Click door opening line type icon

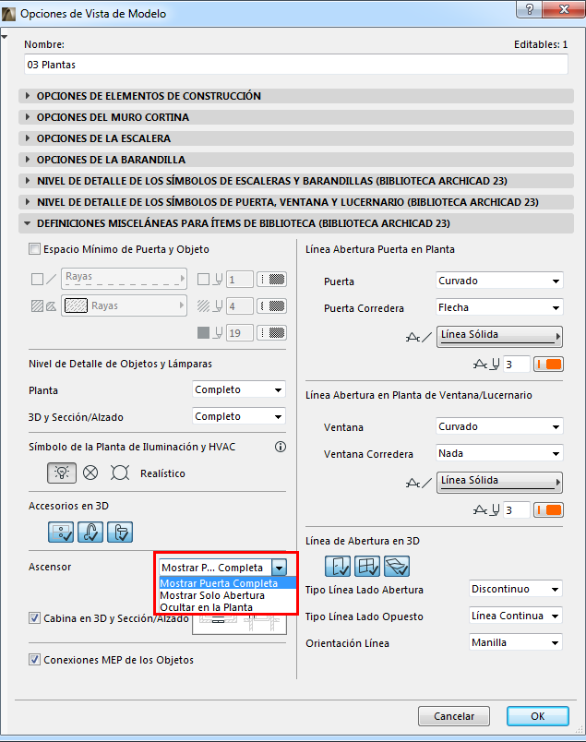pos(419,337)
